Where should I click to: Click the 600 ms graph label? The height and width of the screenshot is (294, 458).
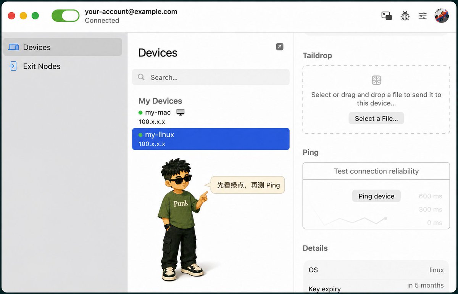coord(431,196)
